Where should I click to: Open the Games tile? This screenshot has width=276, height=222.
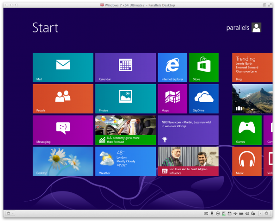pos(247,130)
